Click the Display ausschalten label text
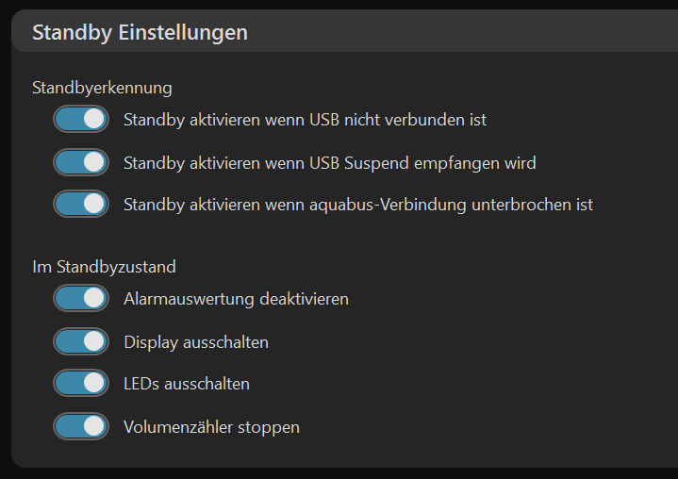The image size is (678, 479). 195,342
